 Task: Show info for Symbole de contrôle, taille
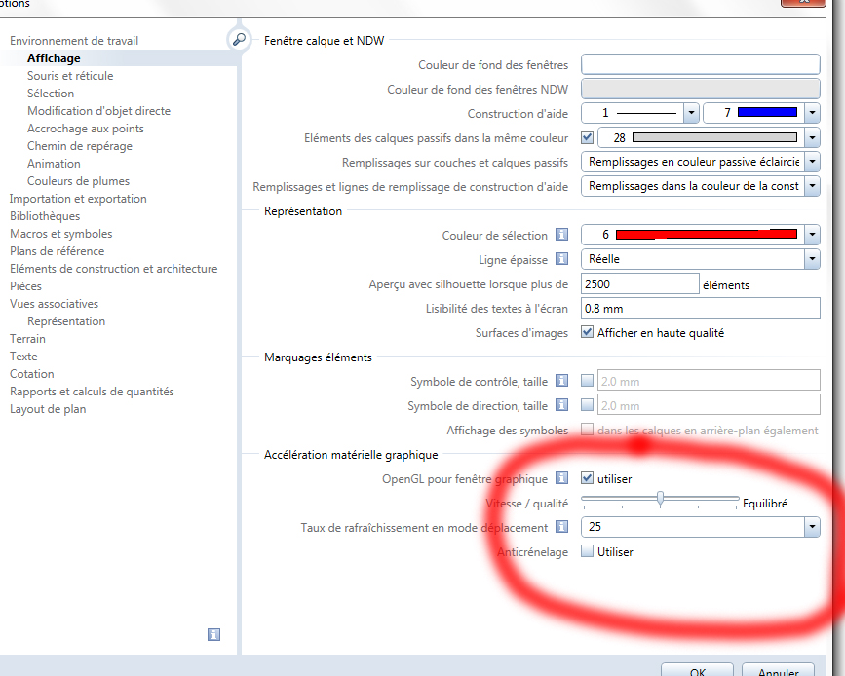[561, 381]
